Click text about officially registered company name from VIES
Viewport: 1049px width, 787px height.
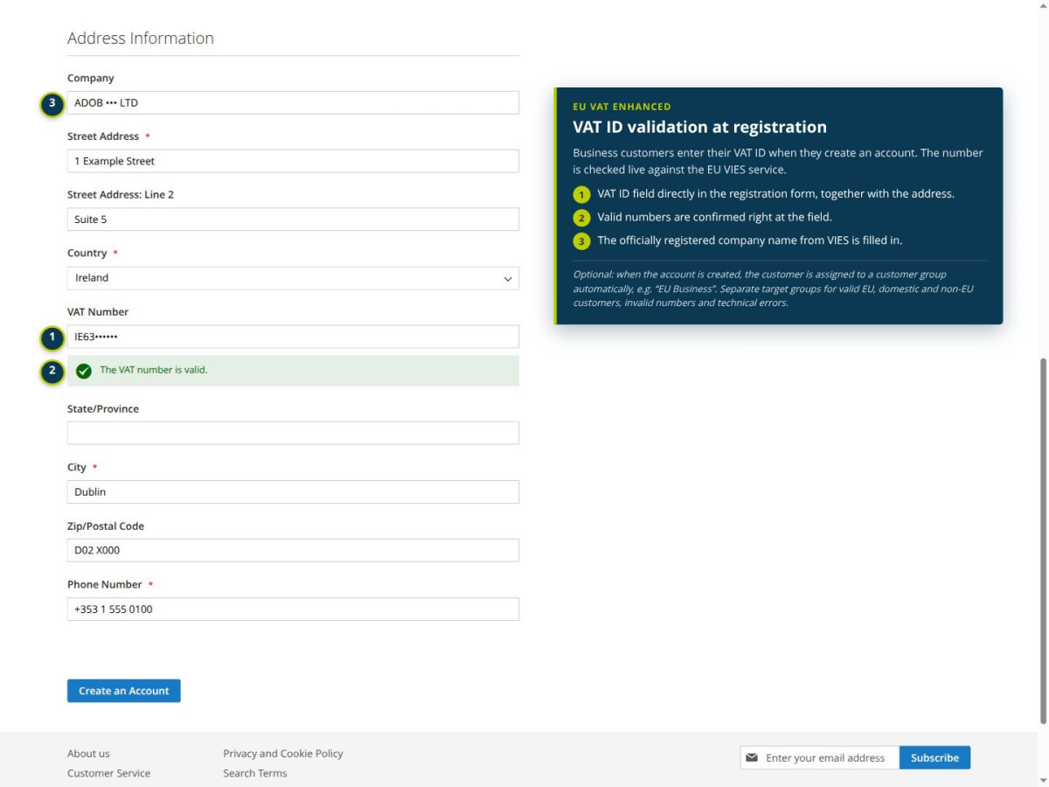[x=749, y=240]
